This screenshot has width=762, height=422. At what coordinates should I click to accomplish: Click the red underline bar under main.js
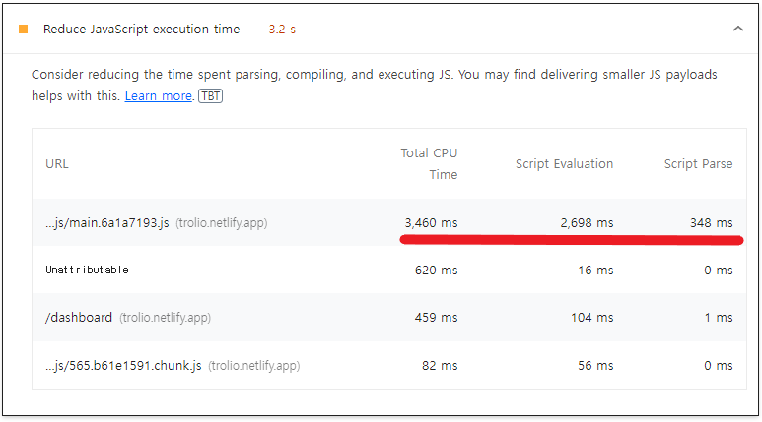click(572, 240)
